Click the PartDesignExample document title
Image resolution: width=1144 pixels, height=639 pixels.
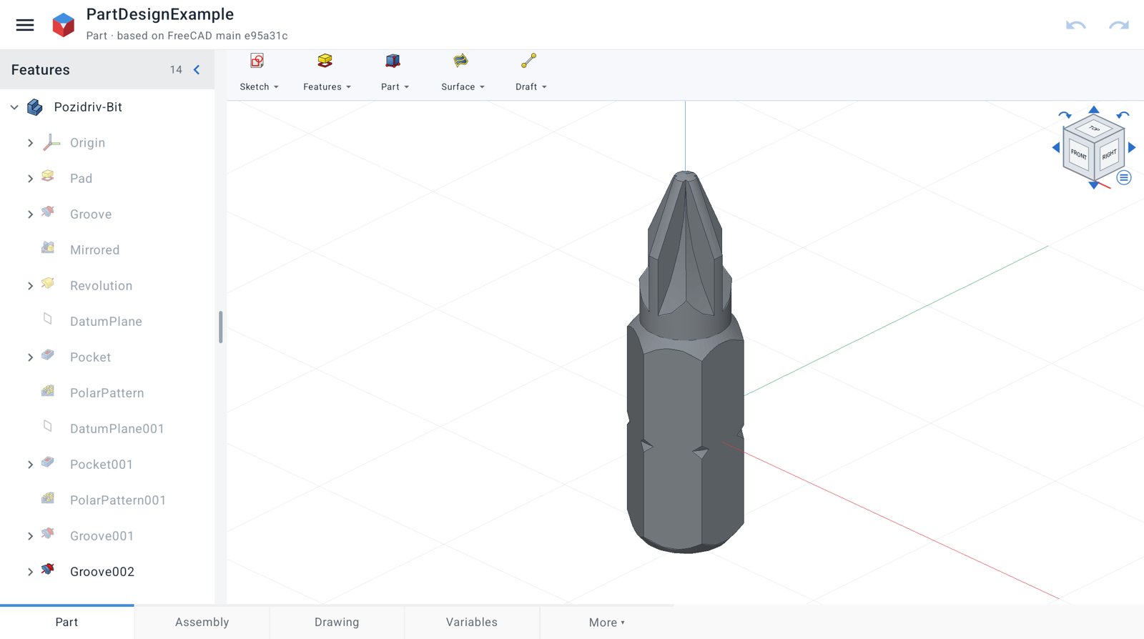click(x=160, y=14)
